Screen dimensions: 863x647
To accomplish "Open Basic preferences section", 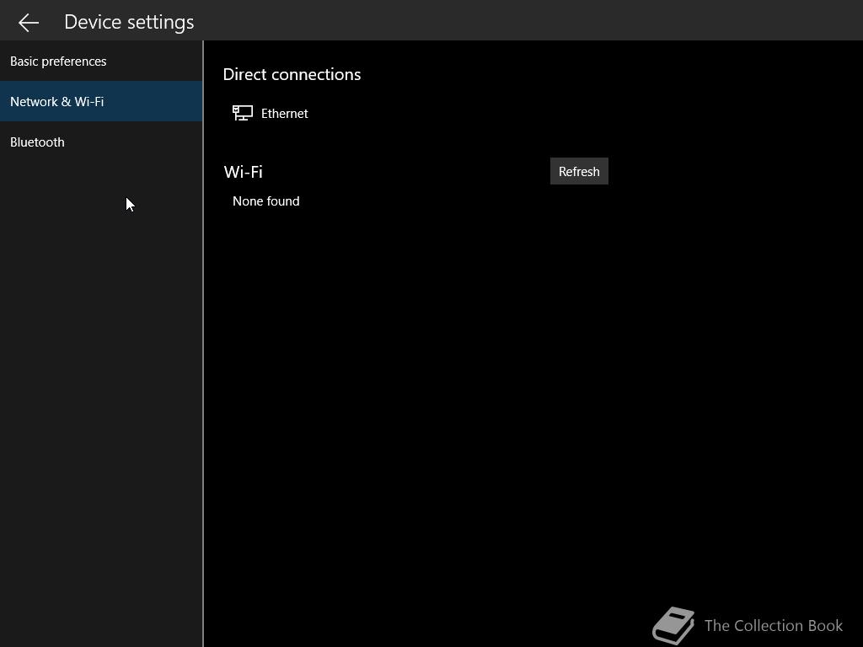I will coord(101,61).
